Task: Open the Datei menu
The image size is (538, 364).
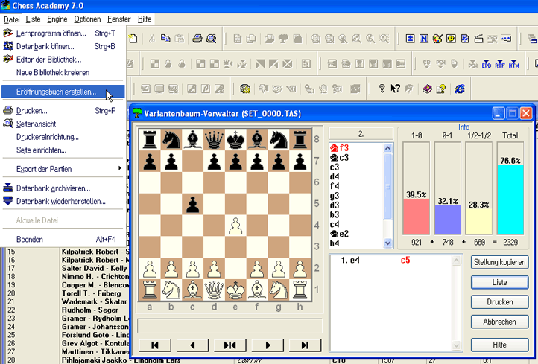Action: pos(11,19)
